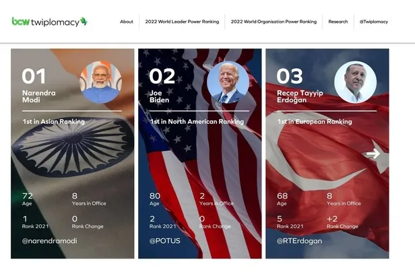The height and width of the screenshot is (272, 415).
Task: Go to the Research page
Action: tap(338, 22)
